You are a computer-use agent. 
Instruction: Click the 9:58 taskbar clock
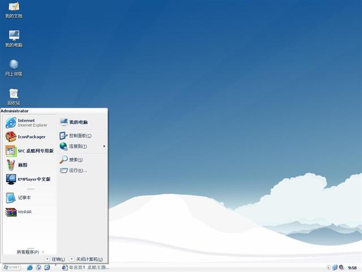352,268
